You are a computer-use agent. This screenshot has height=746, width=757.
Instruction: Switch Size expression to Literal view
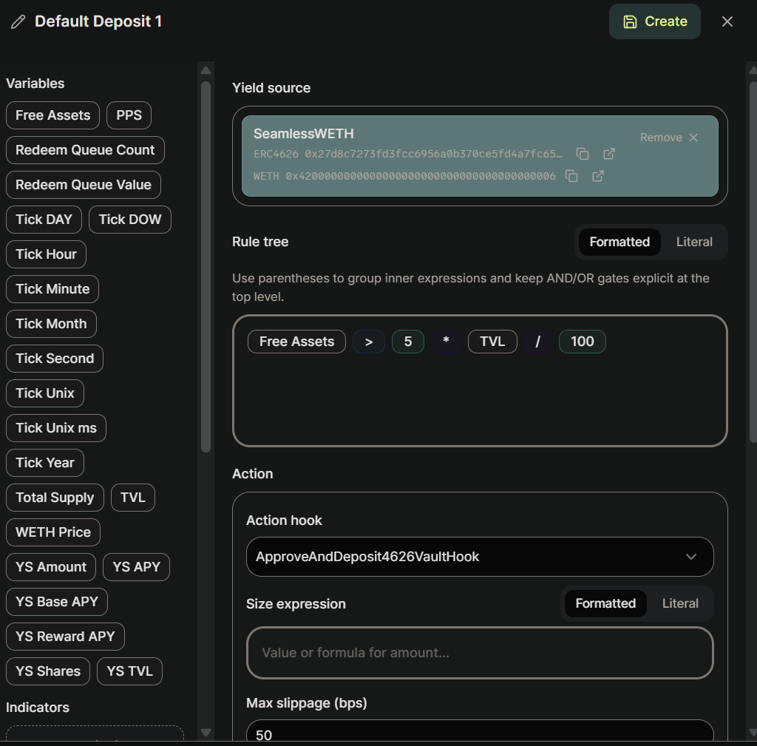point(680,603)
